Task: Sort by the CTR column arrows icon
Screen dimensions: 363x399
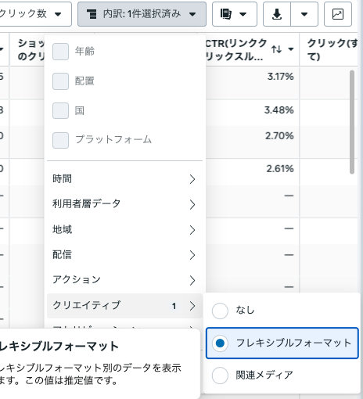Action: coord(276,49)
